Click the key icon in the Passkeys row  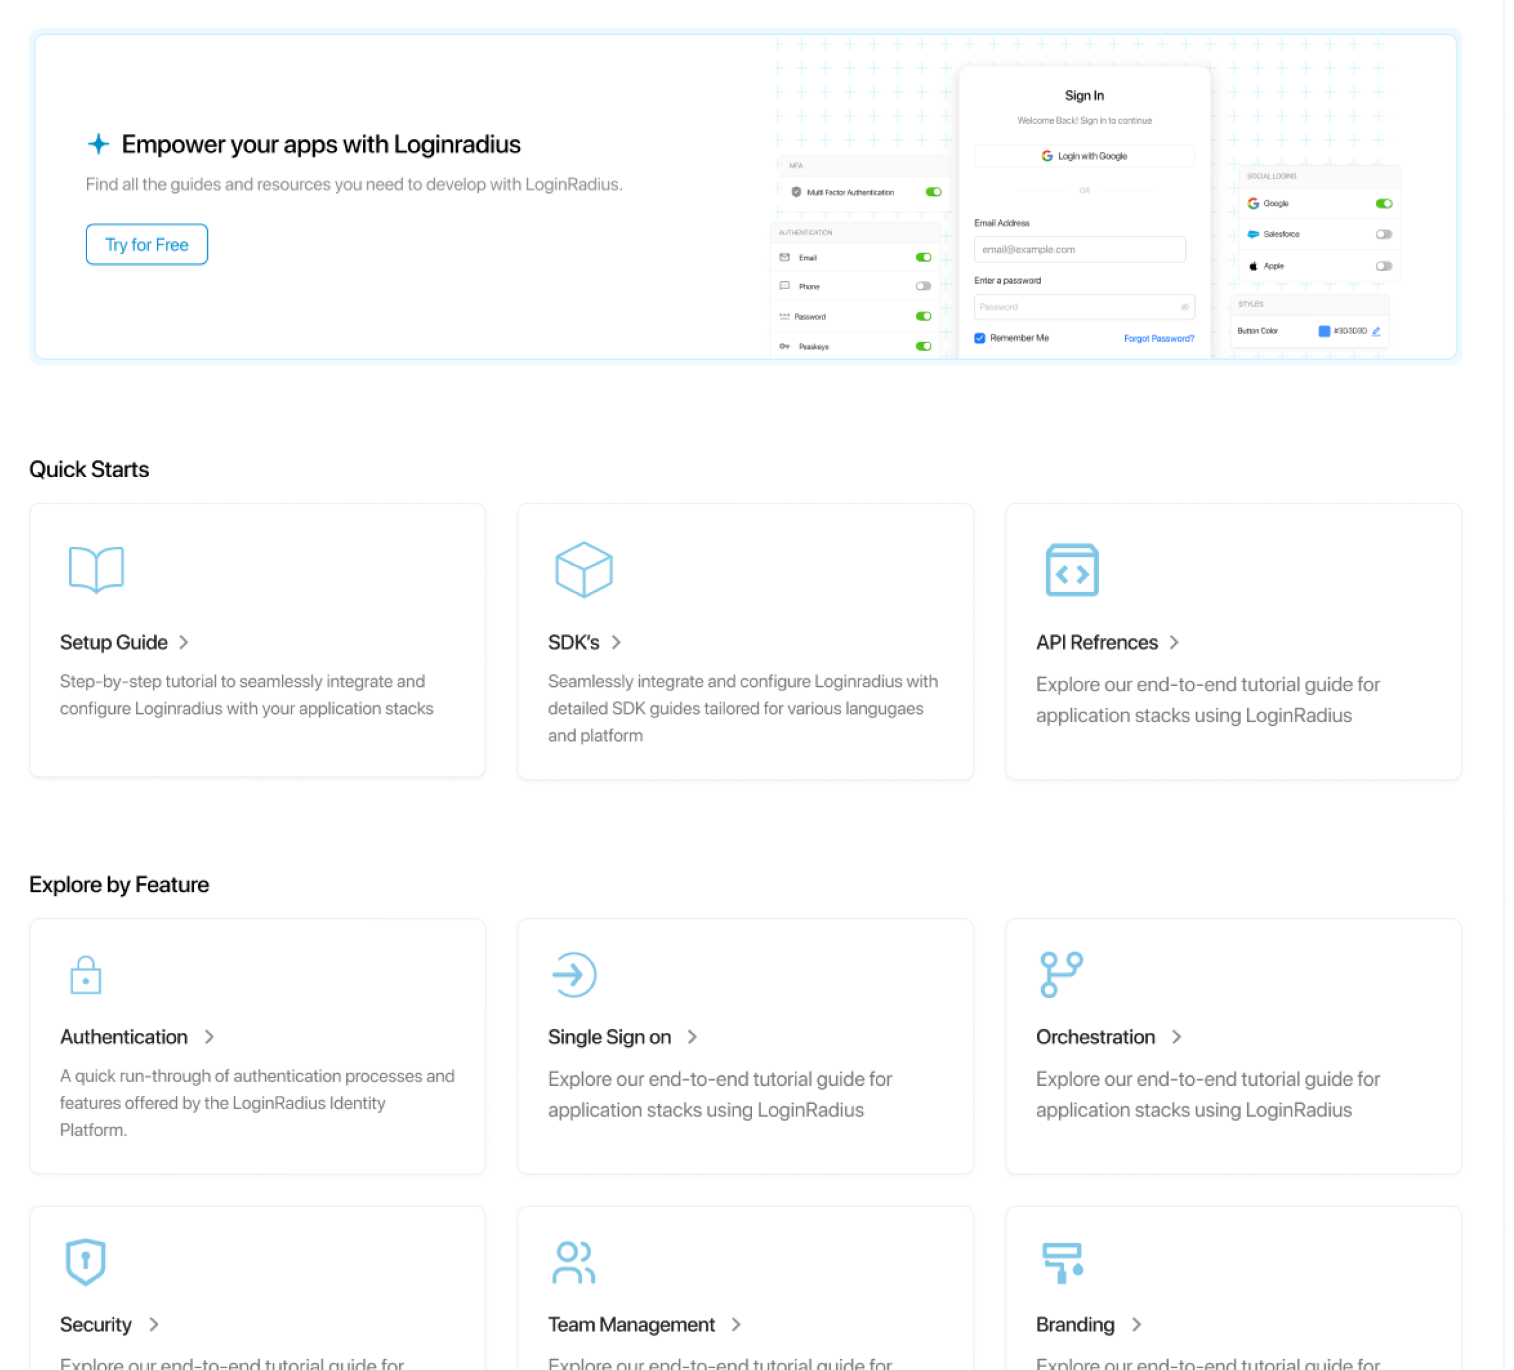tap(785, 346)
